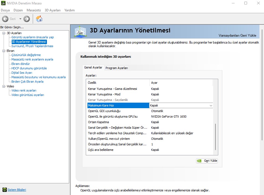Open Masaüstü renk ayarlarını ayarla
This screenshot has width=264, height=195.
click(32, 59)
